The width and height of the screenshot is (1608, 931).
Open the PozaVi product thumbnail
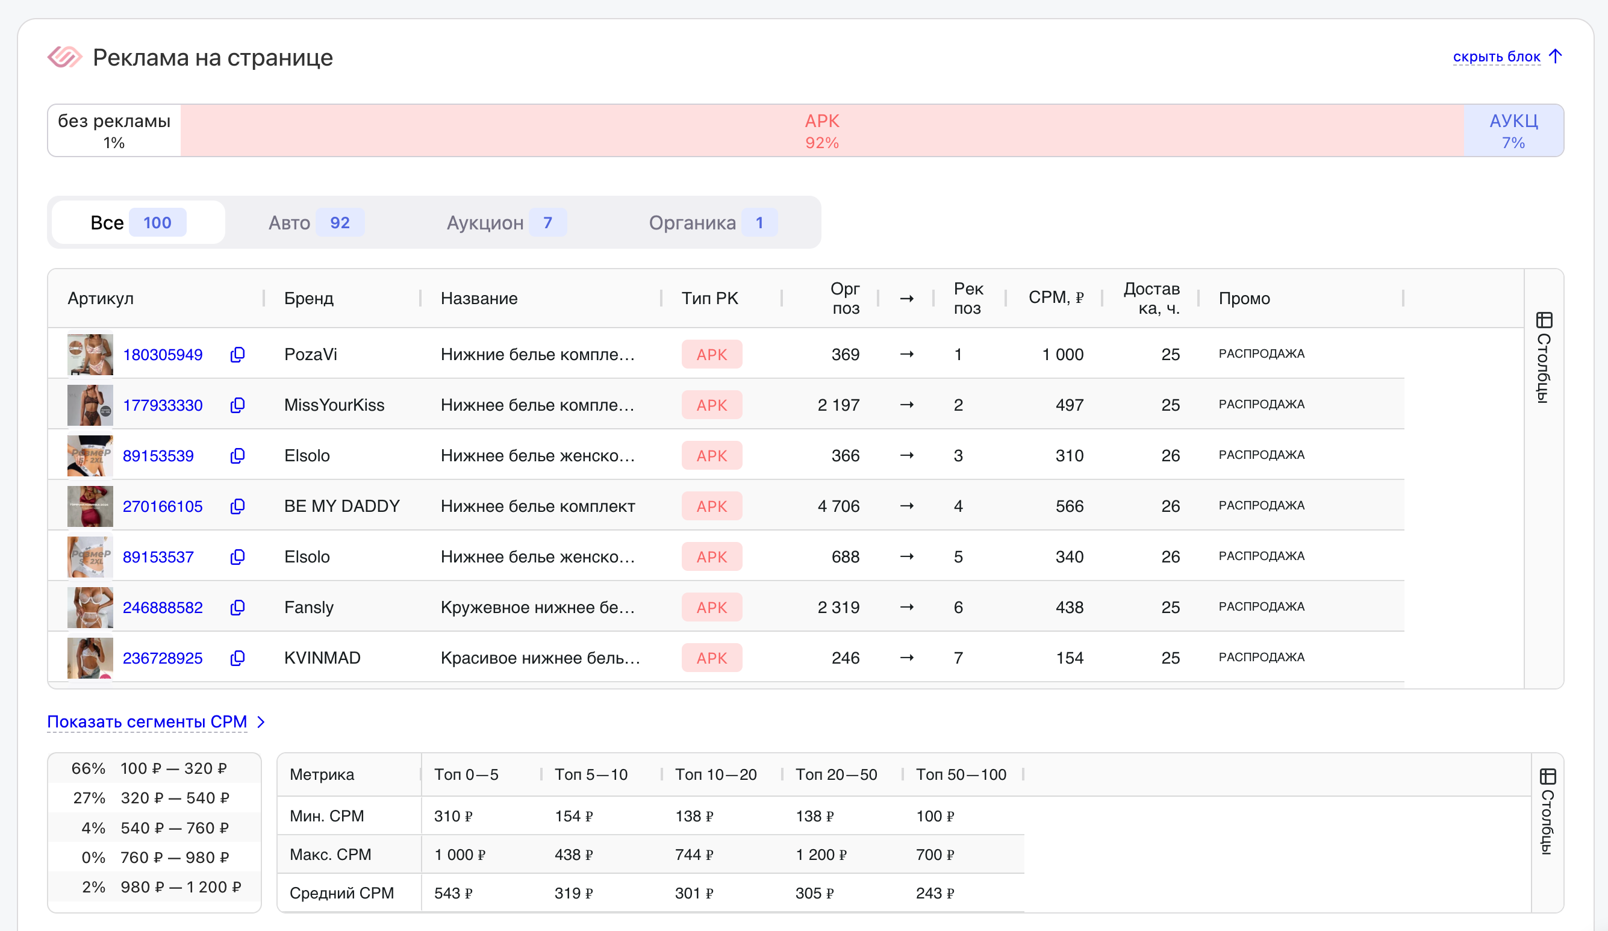(90, 354)
